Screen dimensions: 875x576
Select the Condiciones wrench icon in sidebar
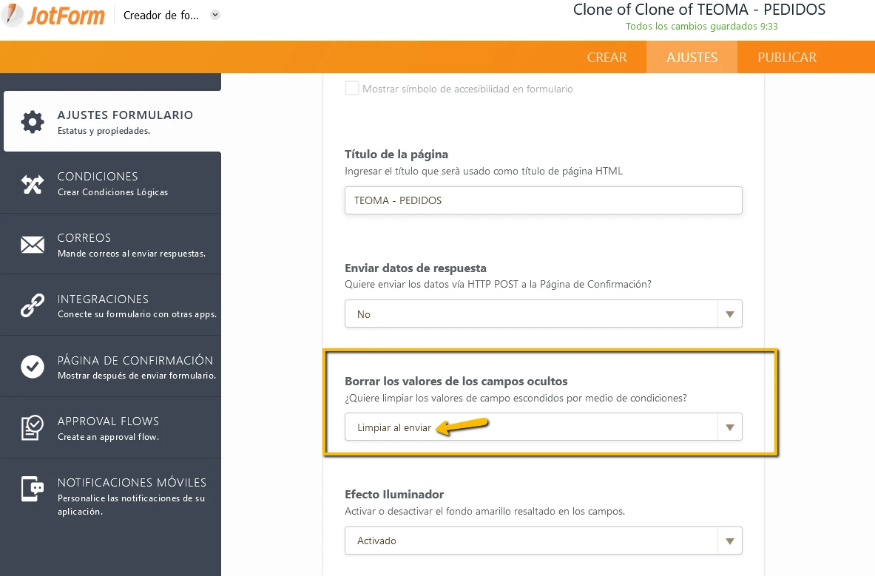tap(33, 182)
